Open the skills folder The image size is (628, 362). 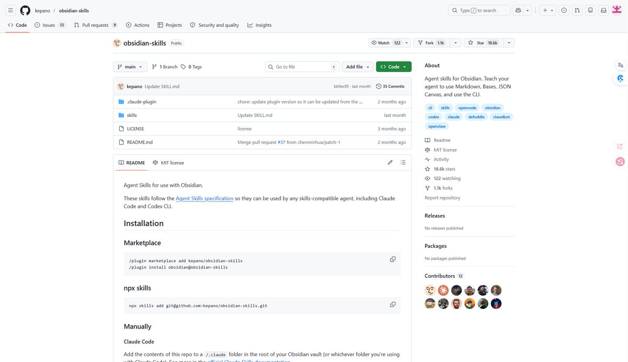click(132, 115)
